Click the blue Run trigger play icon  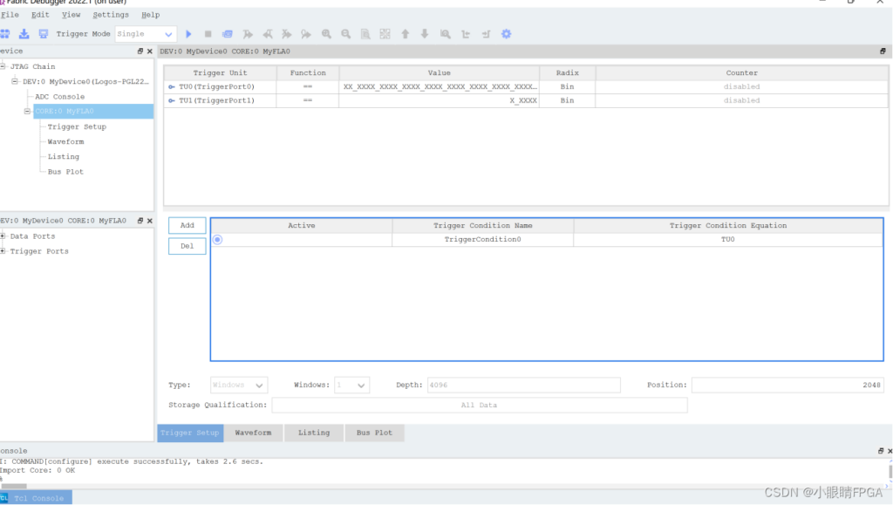(189, 34)
